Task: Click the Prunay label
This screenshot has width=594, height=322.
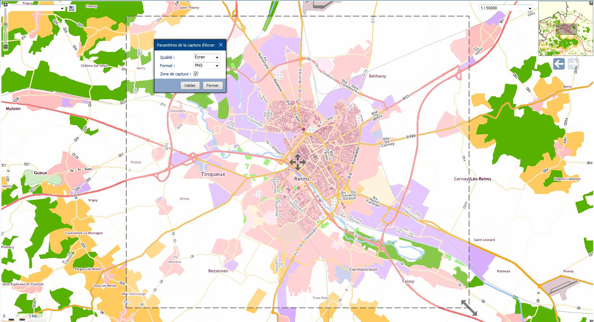Action: 568,271
